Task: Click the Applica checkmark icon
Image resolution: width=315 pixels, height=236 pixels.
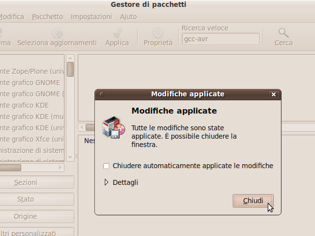Action: tap(117, 33)
